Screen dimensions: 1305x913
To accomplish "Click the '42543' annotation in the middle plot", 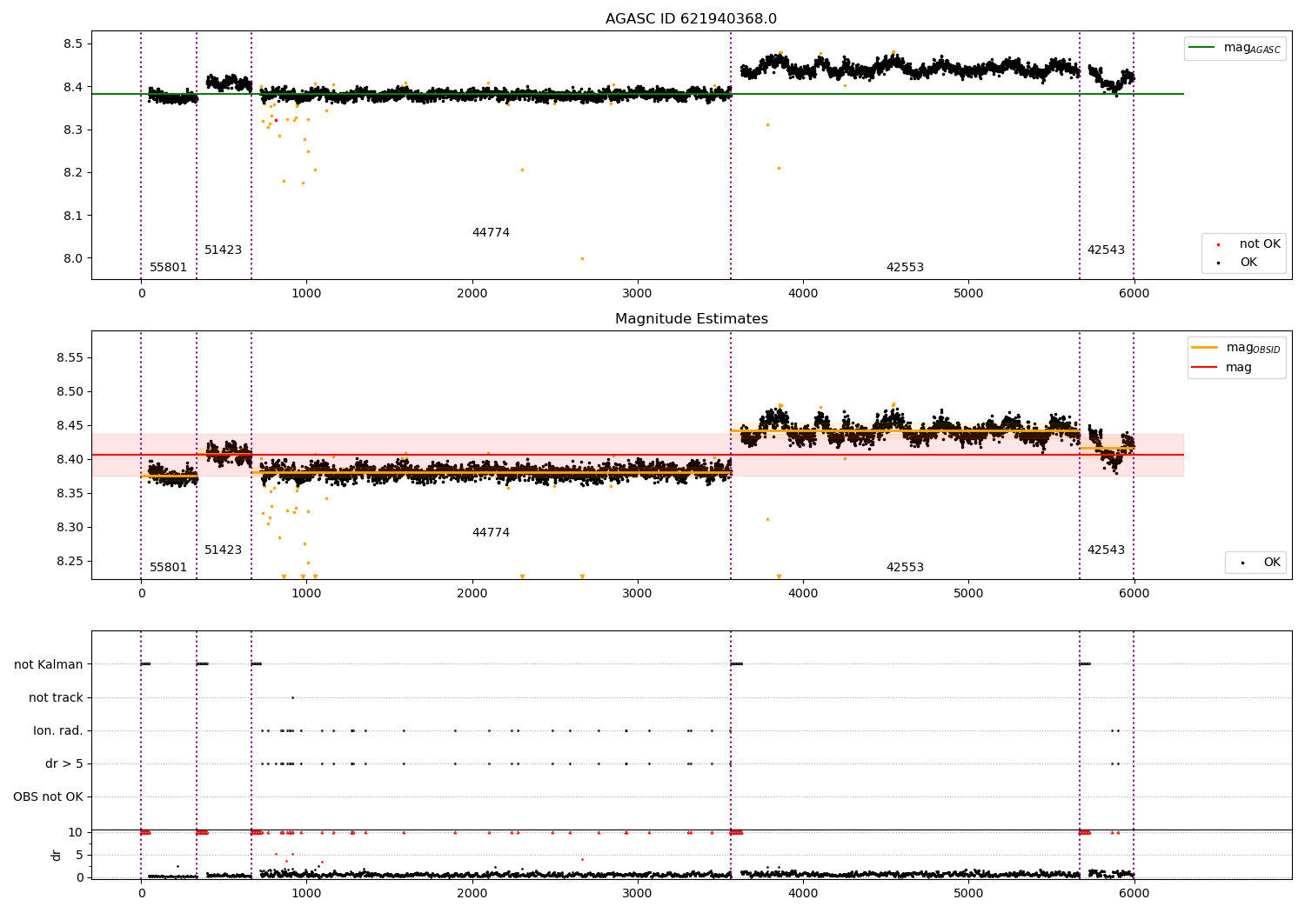I will pyautogui.click(x=1106, y=550).
